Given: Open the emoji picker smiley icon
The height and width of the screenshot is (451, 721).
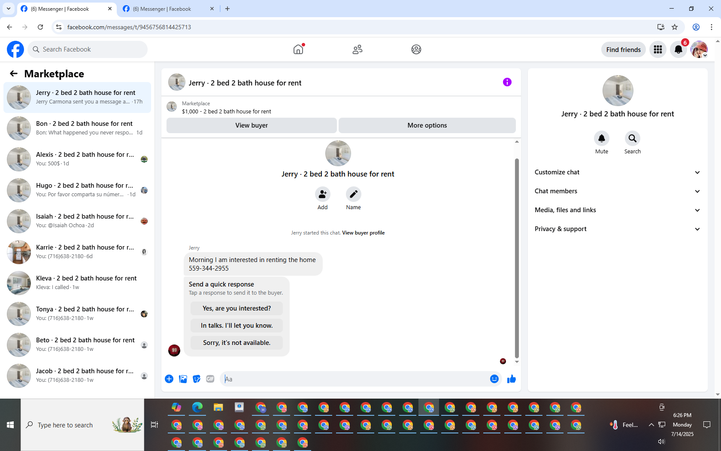Looking at the screenshot, I should 494,379.
